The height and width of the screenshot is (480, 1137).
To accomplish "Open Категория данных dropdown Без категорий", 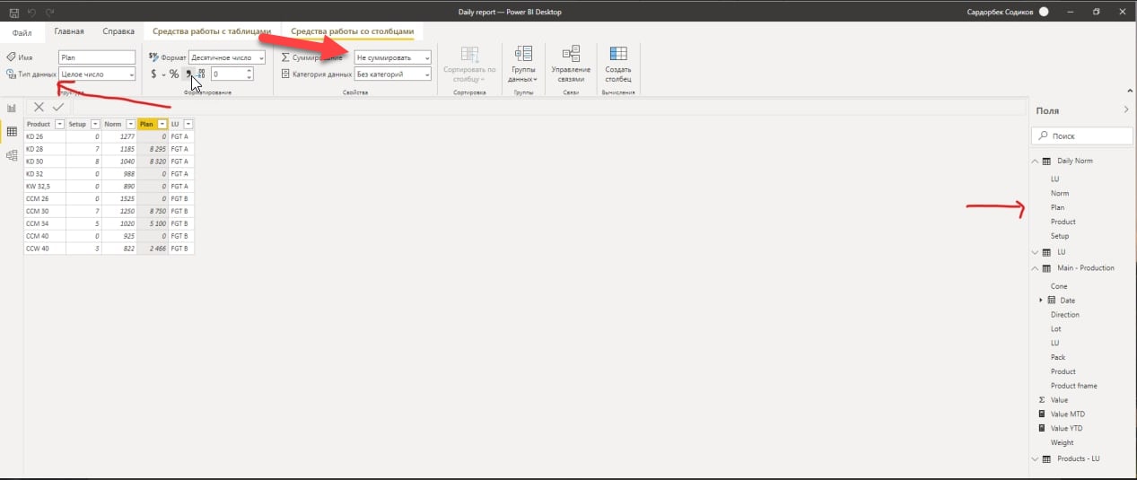I will (393, 74).
